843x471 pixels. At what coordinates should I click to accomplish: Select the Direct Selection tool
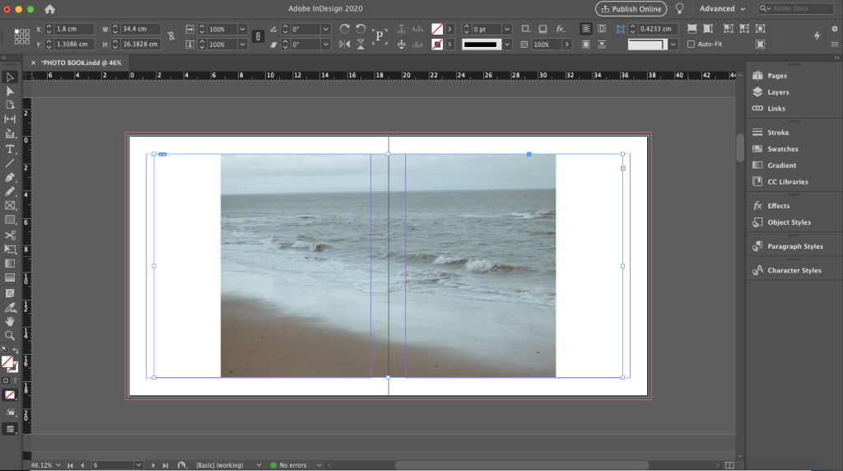[10, 91]
